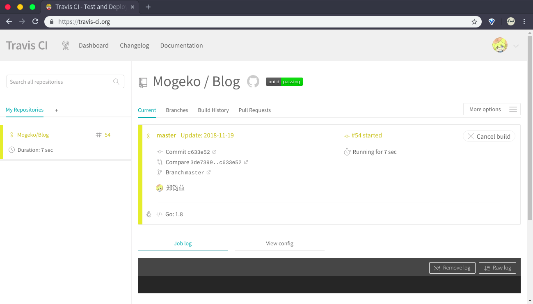Click the blue shield extension icon
Image resolution: width=533 pixels, height=304 pixels.
492,22
